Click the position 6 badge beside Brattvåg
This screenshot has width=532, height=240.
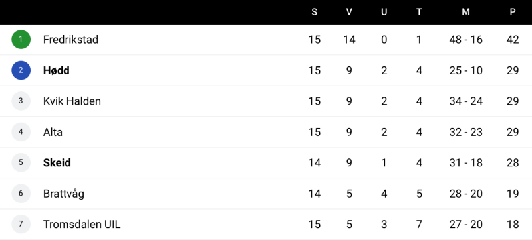(x=21, y=194)
